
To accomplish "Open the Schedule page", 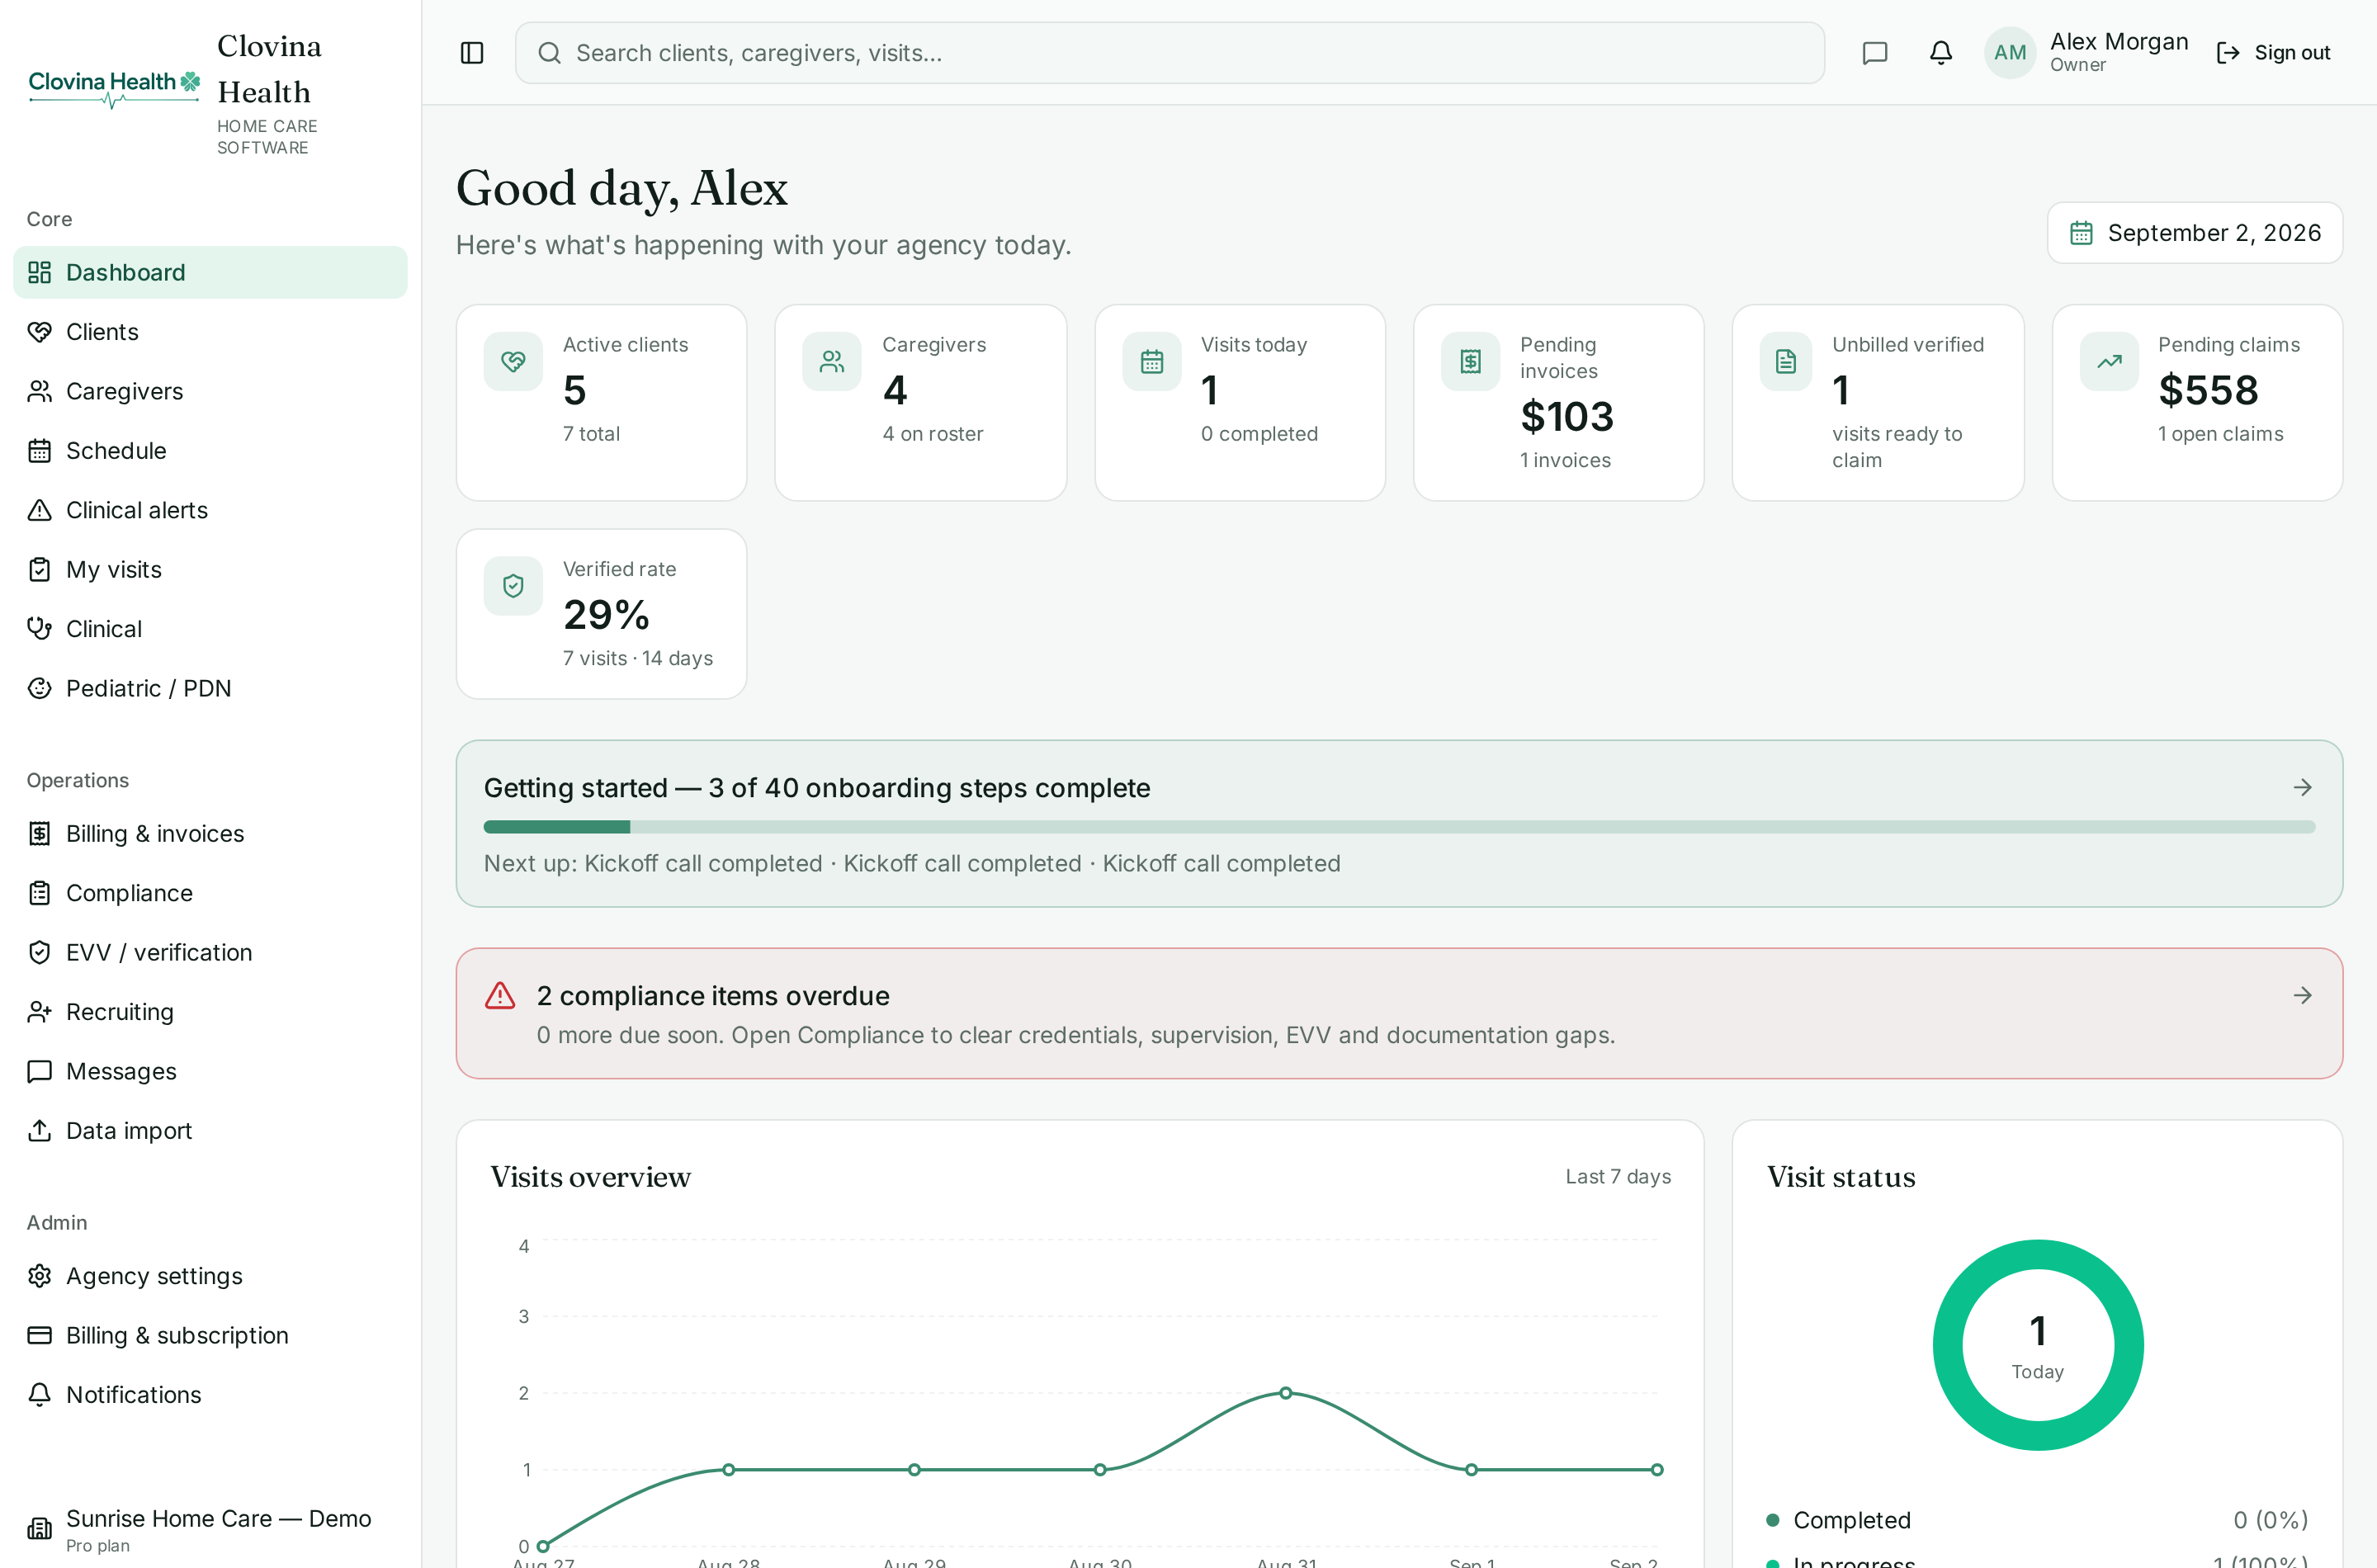I will pos(210,451).
